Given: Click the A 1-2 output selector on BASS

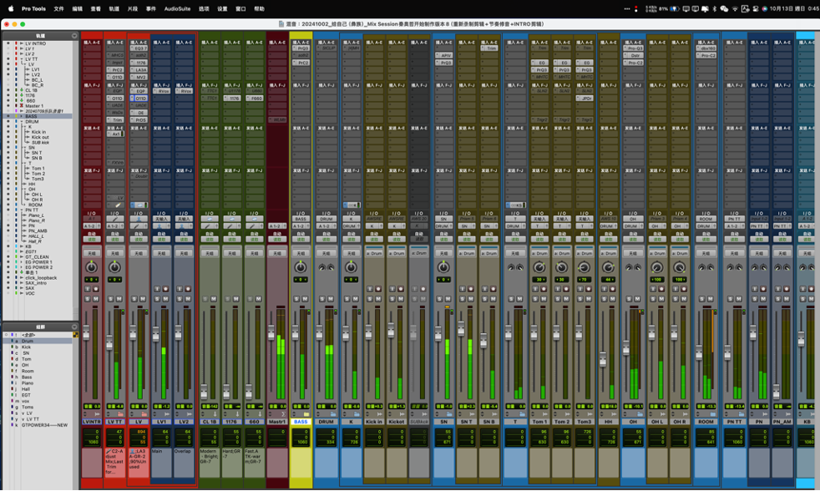Looking at the screenshot, I should [300, 225].
